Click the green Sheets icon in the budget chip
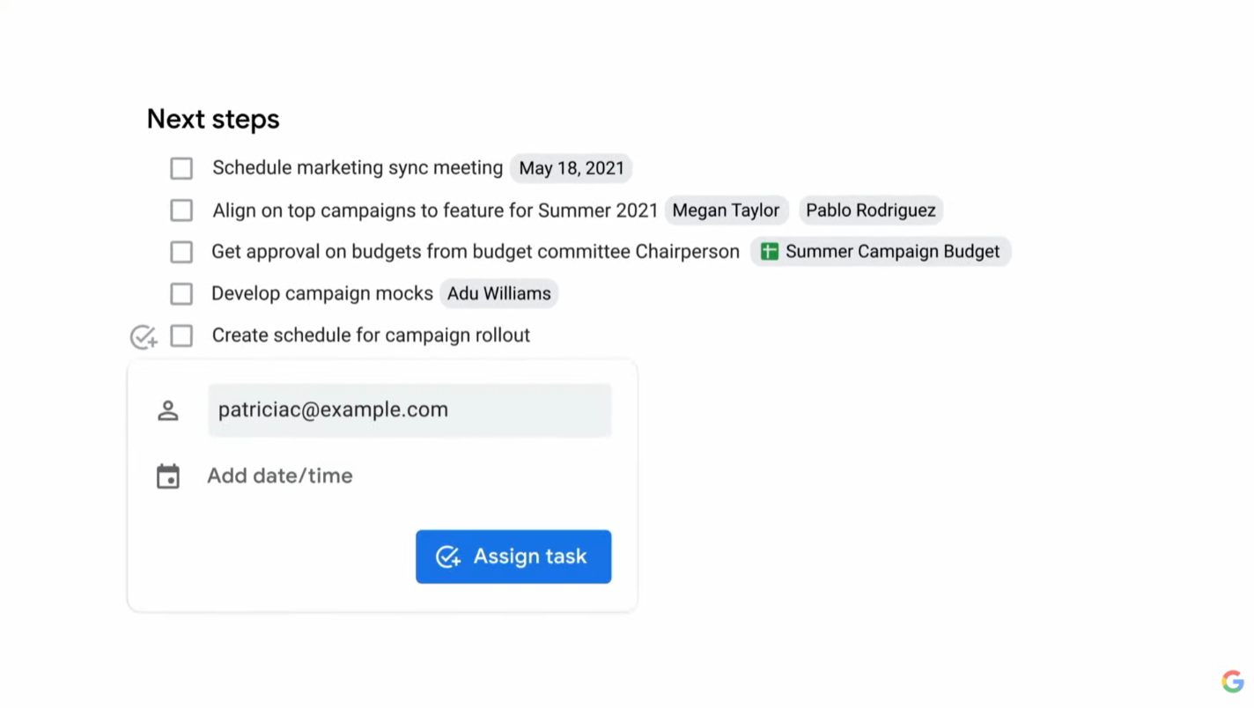The image size is (1254, 708). [770, 252]
